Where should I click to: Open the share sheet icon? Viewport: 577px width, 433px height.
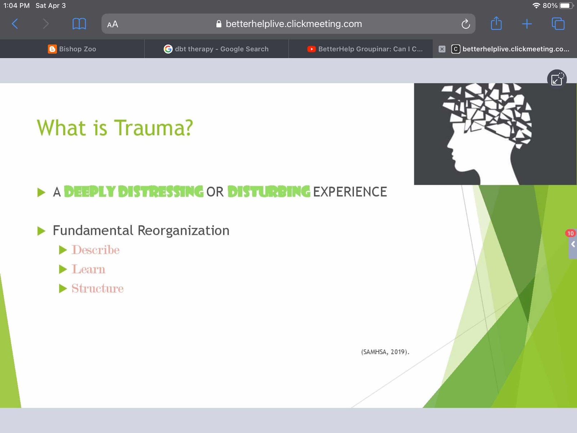tap(496, 23)
